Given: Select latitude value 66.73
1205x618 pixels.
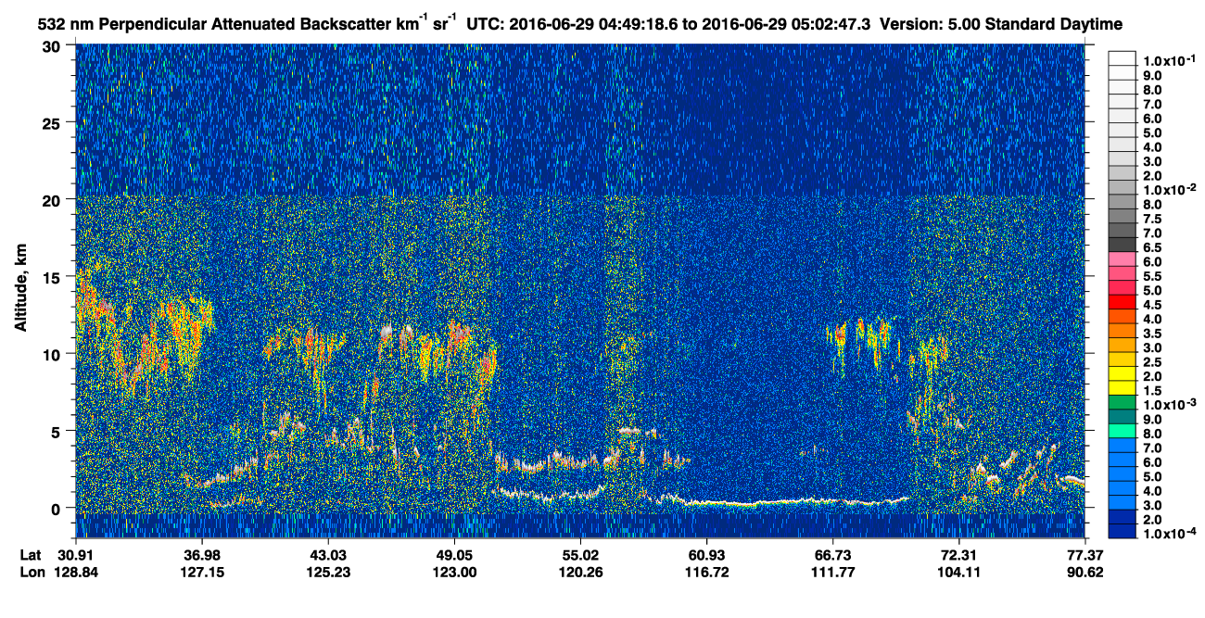Looking at the screenshot, I should tap(832, 555).
